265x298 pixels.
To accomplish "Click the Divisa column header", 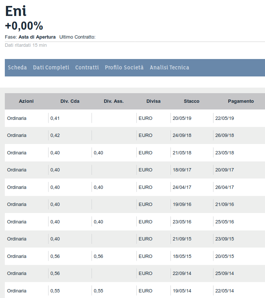I will pyautogui.click(x=153, y=101).
